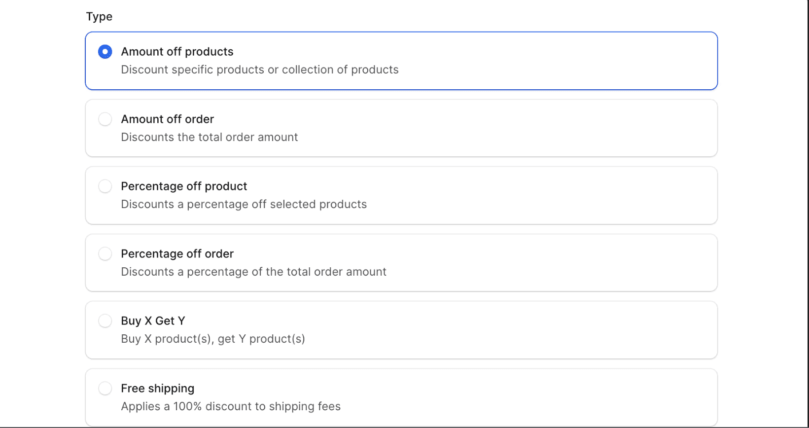Click "Discounts the total order amount" description

[x=209, y=137]
